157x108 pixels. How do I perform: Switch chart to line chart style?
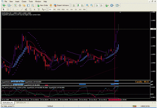82,6
